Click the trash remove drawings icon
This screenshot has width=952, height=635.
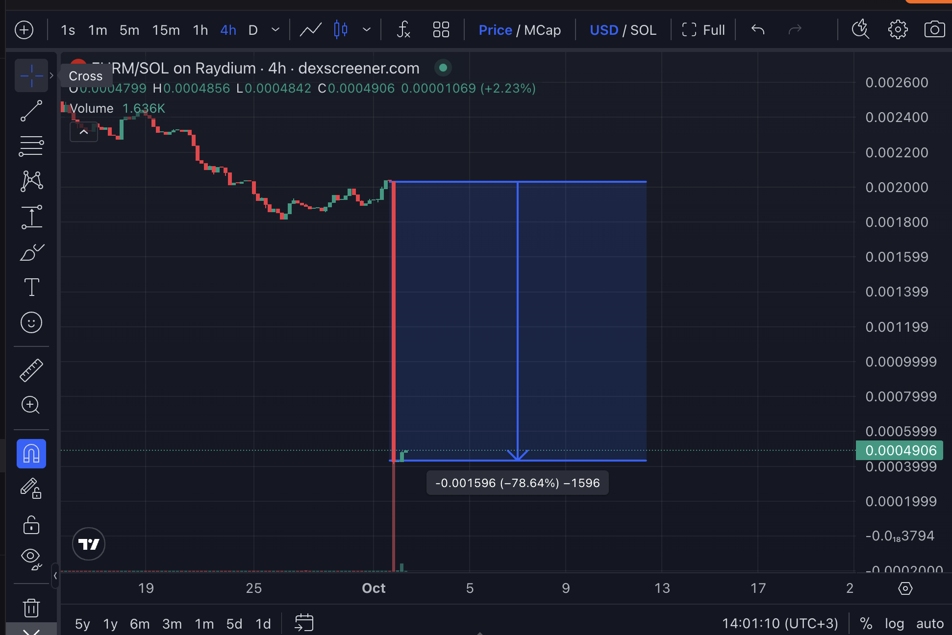31,608
